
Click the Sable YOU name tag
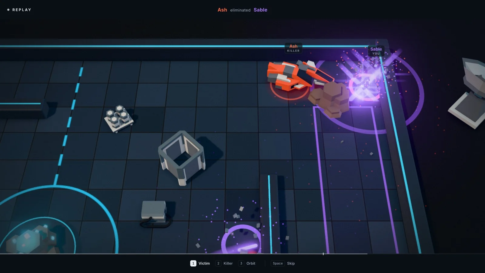point(376,51)
